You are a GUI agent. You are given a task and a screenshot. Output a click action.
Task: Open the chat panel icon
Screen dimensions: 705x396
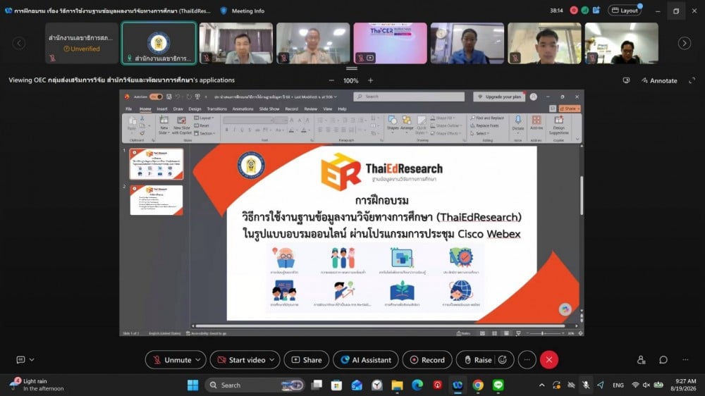663,359
